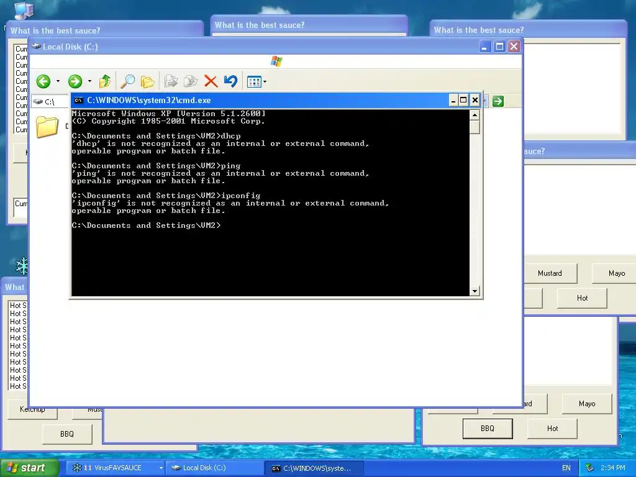636x477 pixels.
Task: Click the command line ending in '>ping'
Action: (x=156, y=166)
